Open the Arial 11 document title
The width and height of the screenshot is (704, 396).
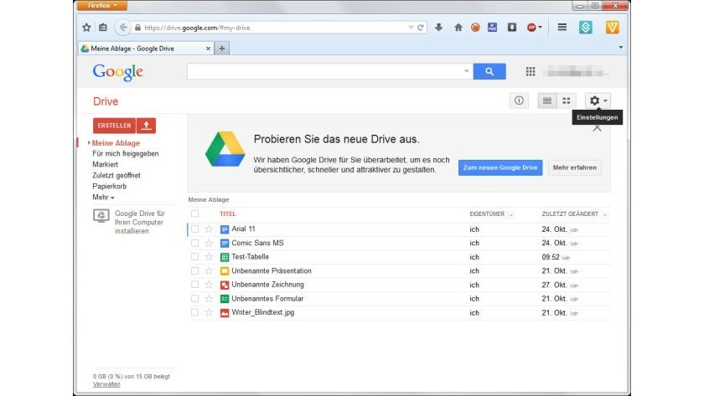coord(243,229)
